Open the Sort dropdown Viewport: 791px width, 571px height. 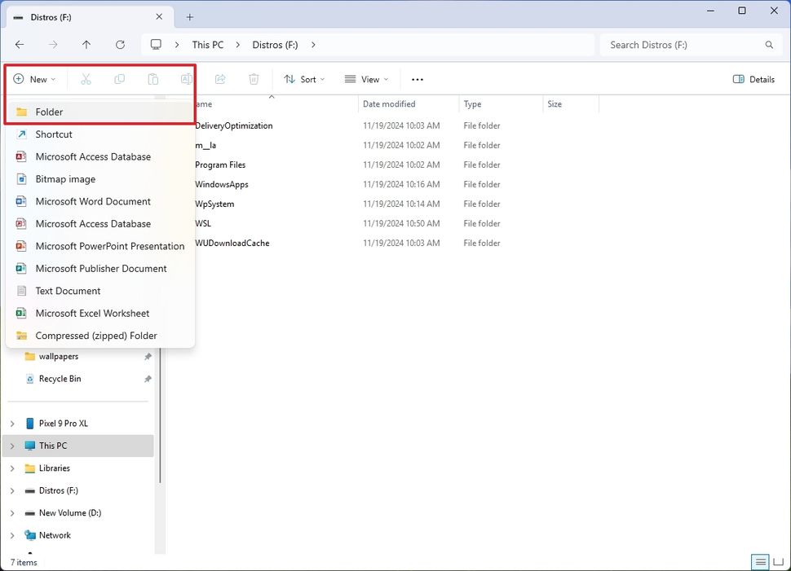[x=304, y=79]
